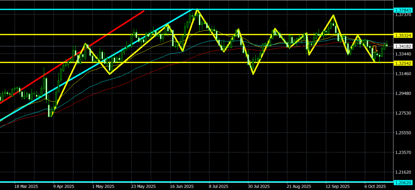Click the orange down arrow marker

pos(376,49)
